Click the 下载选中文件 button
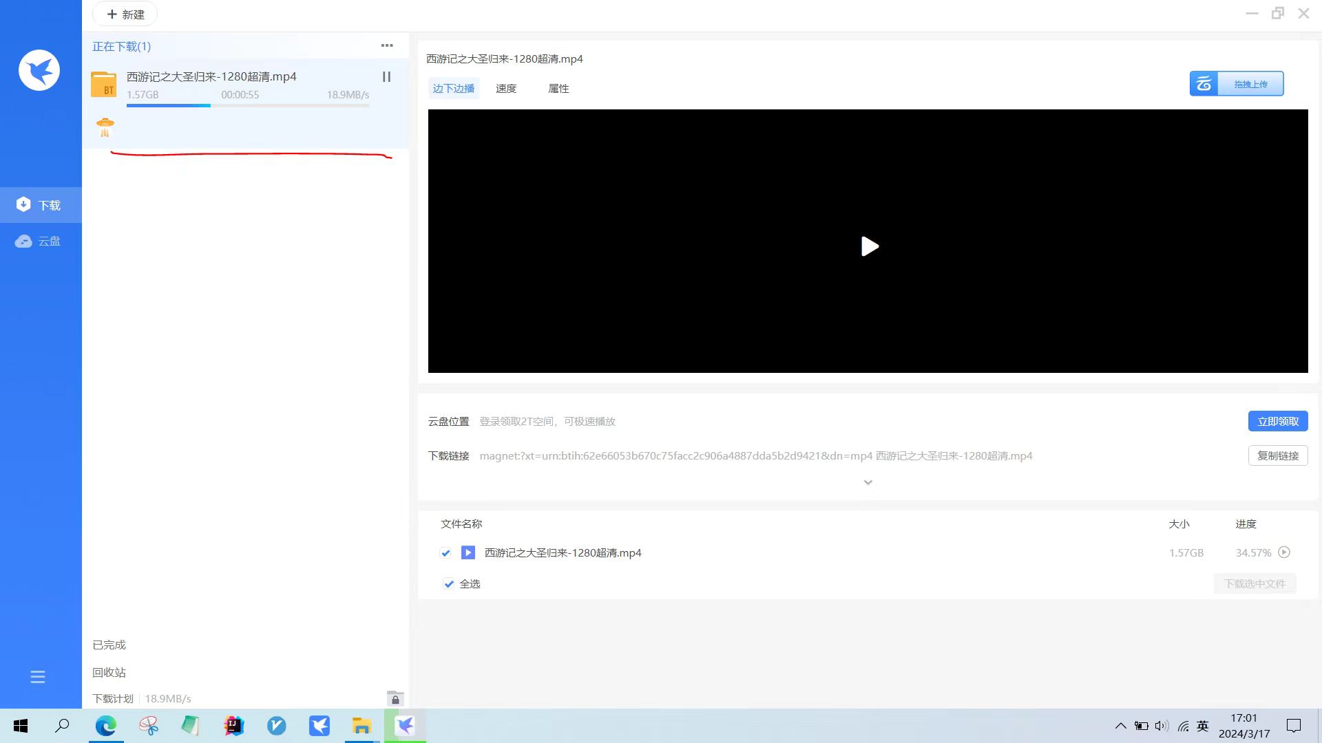Image resolution: width=1322 pixels, height=743 pixels. click(1255, 583)
